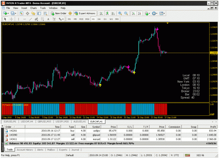Viewport: 219px width, 158px height.
Task: Switch to the USDCHF,H4 chart tab
Action: 27,122
